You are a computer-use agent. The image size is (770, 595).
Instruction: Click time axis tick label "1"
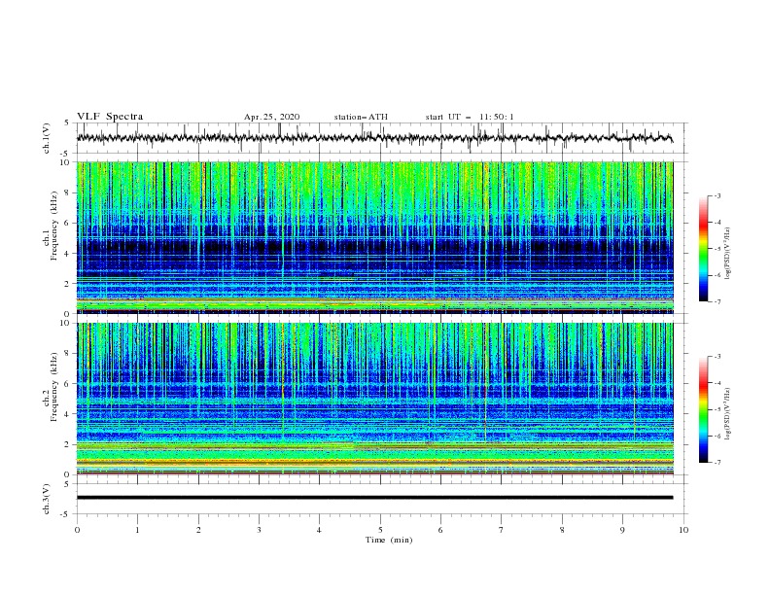click(x=137, y=530)
